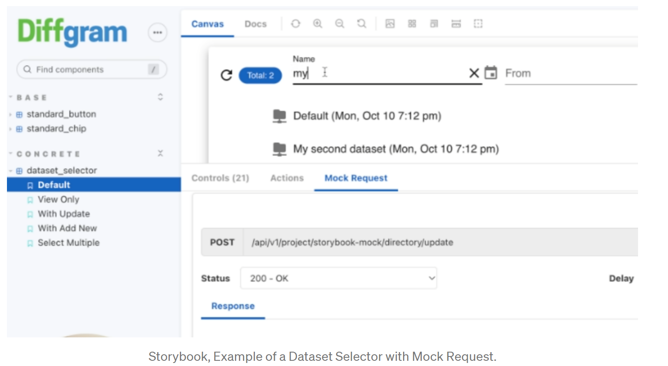
Task: Open the View Only story
Action: pyautogui.click(x=58, y=199)
